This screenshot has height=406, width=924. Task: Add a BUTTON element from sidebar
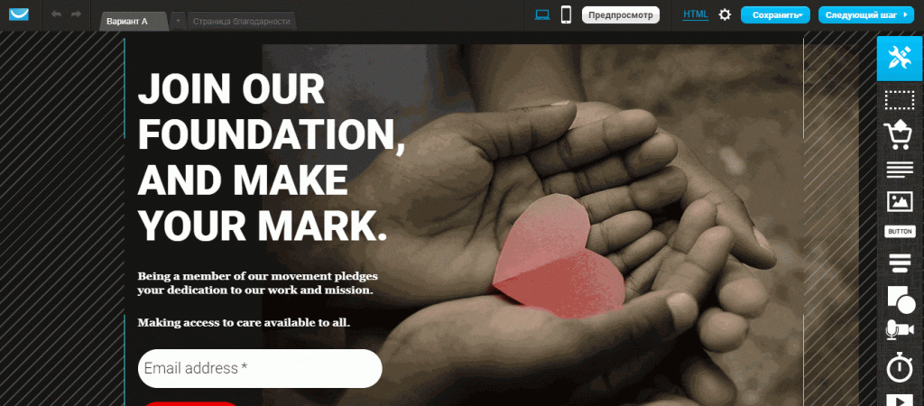[x=900, y=232]
